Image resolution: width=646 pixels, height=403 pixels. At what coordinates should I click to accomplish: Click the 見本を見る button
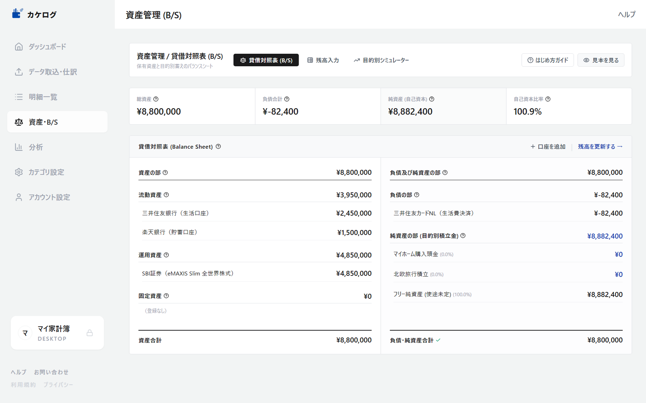coord(601,60)
